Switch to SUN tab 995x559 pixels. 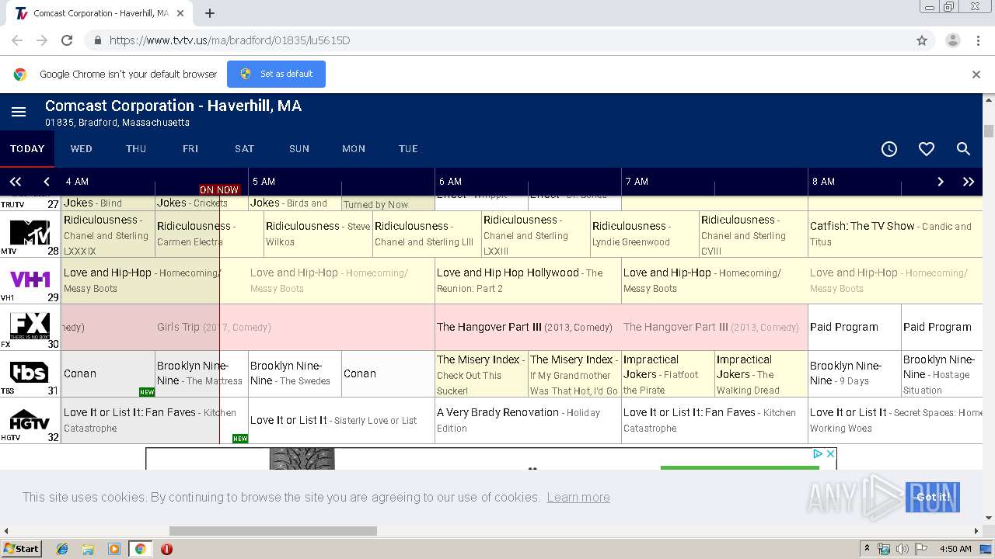pyautogui.click(x=299, y=149)
